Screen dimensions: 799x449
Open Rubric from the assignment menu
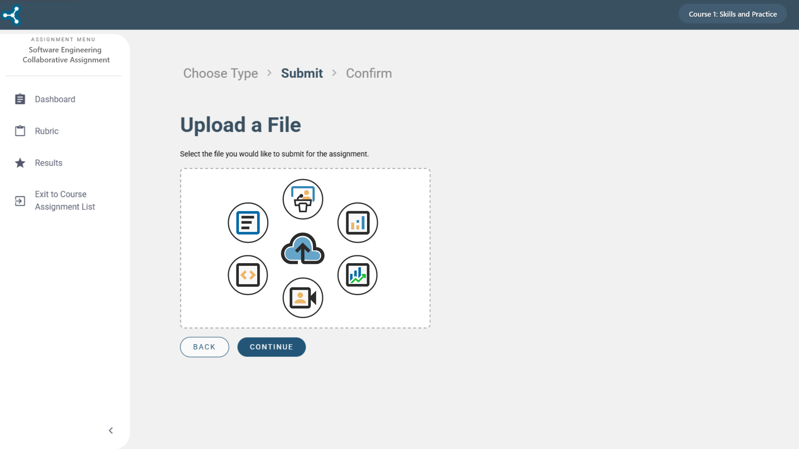point(47,131)
